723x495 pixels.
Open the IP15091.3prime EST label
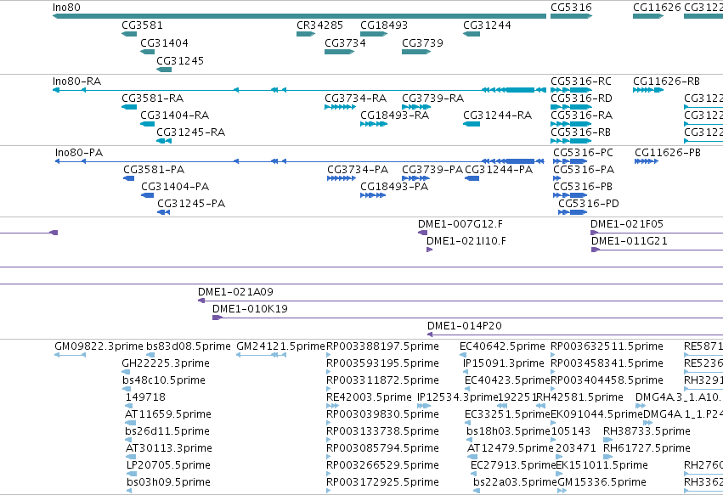(504, 363)
